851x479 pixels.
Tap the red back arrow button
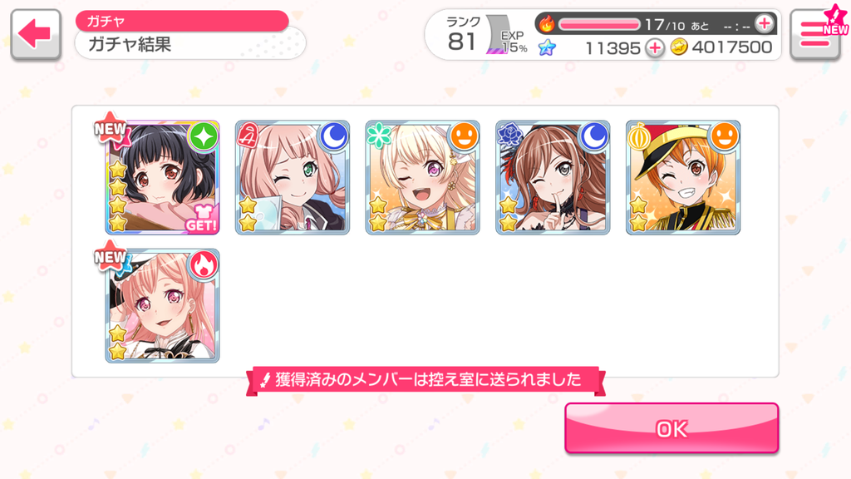tap(35, 34)
